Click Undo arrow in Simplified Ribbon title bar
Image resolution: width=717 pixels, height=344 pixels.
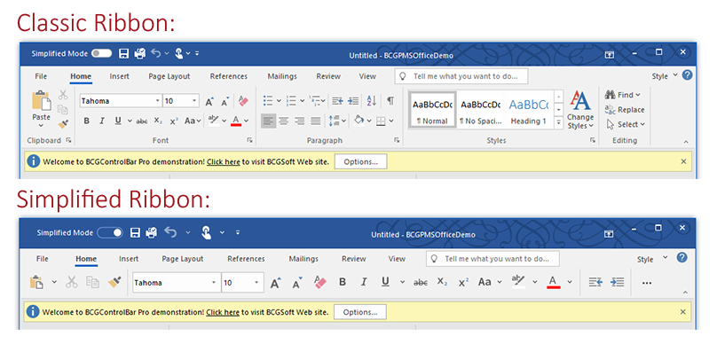coord(170,232)
